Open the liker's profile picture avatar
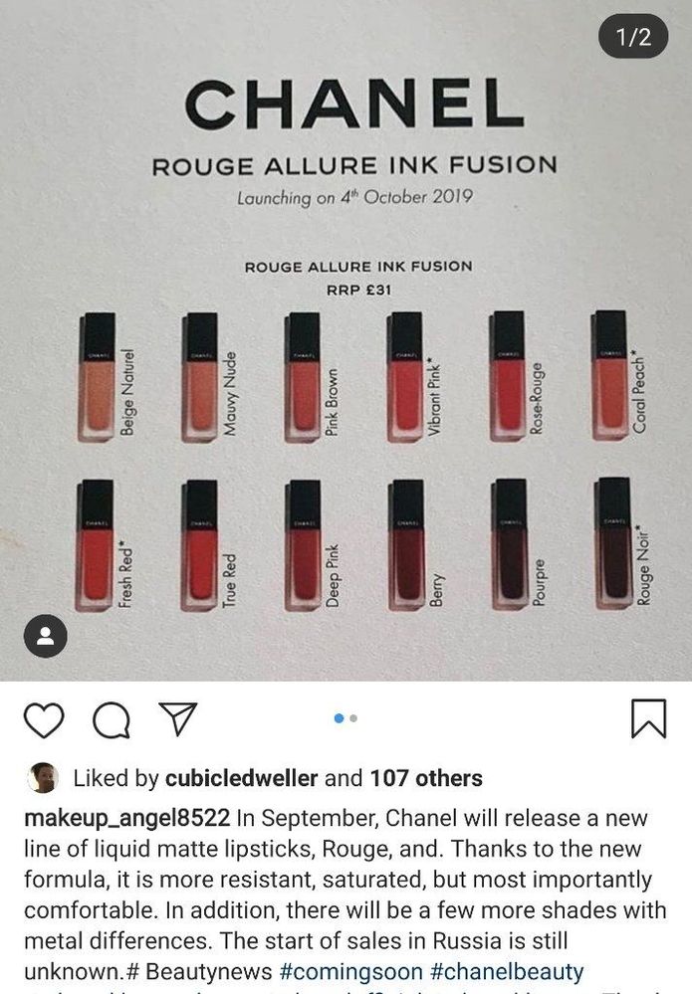 tap(43, 778)
